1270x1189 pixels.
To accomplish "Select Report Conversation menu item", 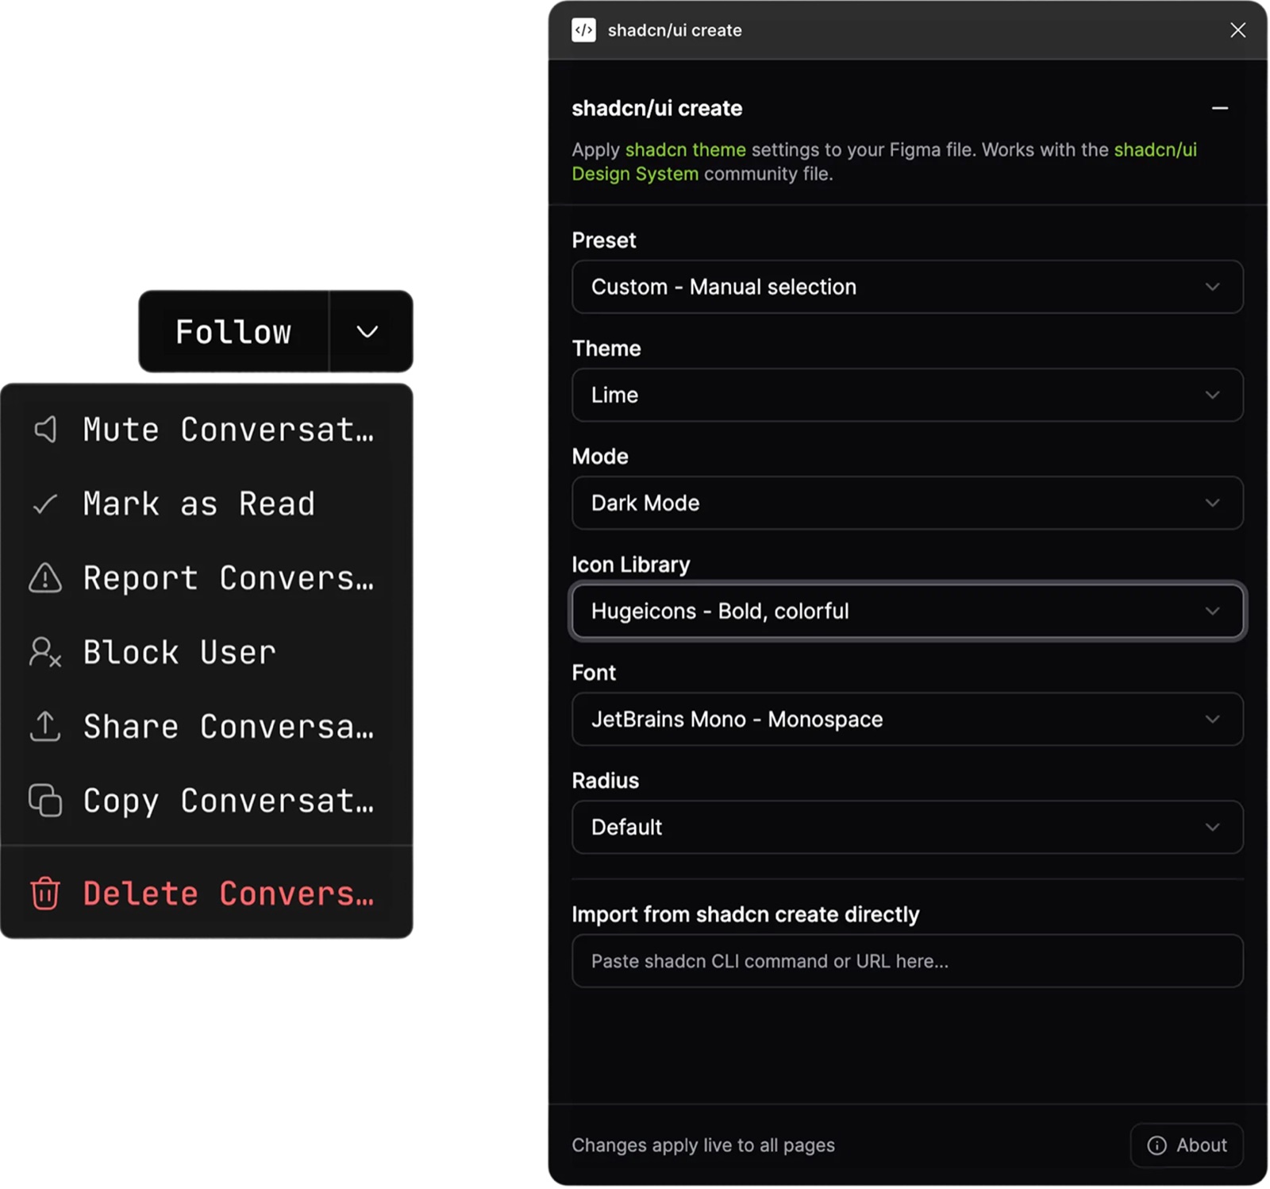I will click(206, 578).
